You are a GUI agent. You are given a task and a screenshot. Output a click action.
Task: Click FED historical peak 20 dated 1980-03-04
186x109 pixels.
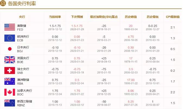[x=131, y=27]
